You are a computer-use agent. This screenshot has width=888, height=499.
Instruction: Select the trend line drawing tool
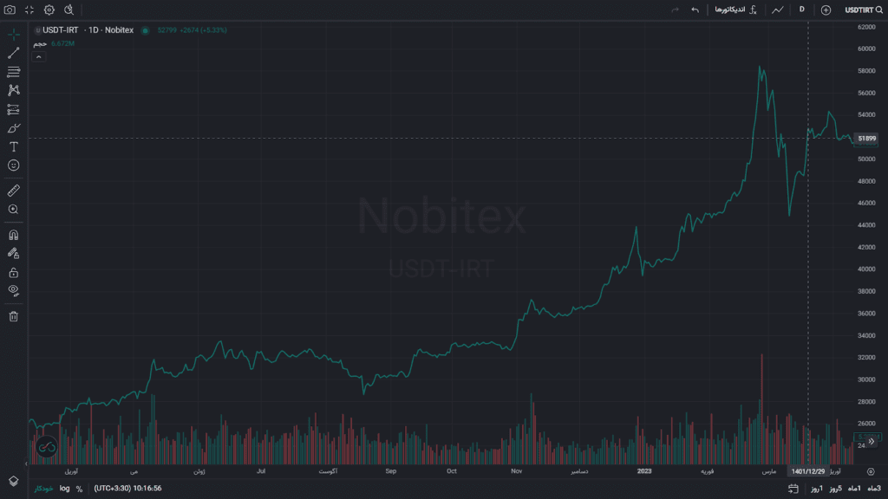14,54
